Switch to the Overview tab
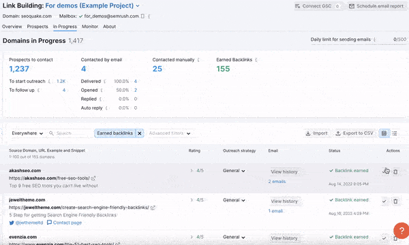This screenshot has height=245, width=409. [x=12, y=27]
